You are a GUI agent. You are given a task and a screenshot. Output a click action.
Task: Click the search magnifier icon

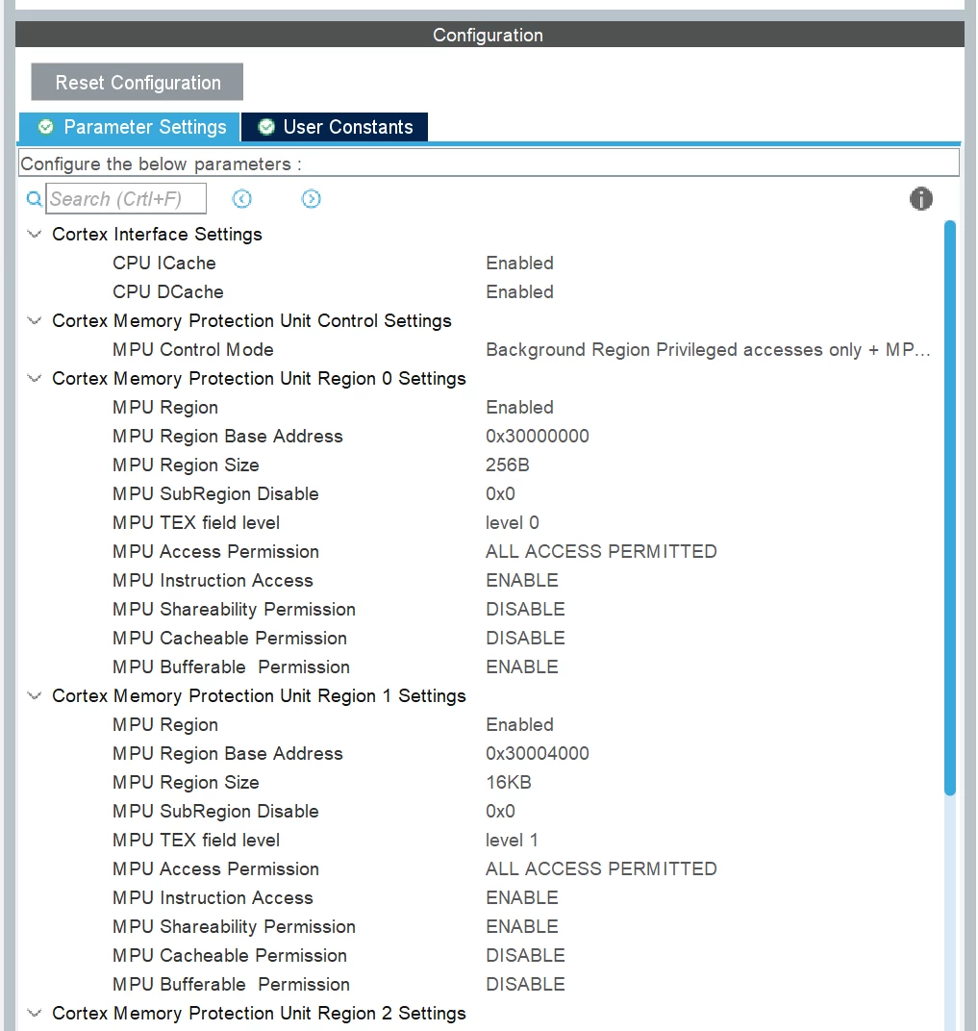35,198
